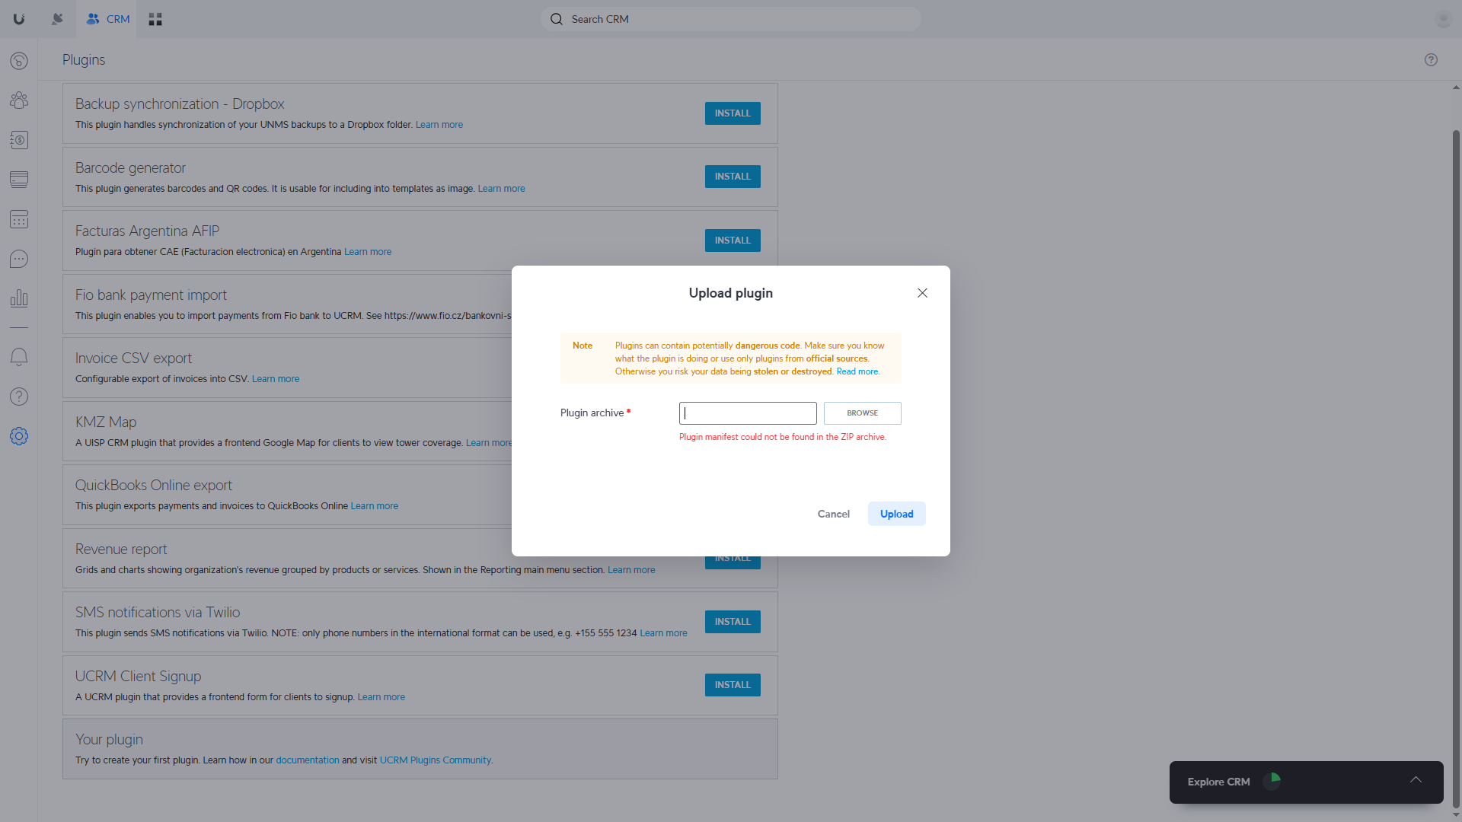
Task: Click the Browse button for plugin archive
Action: [862, 413]
